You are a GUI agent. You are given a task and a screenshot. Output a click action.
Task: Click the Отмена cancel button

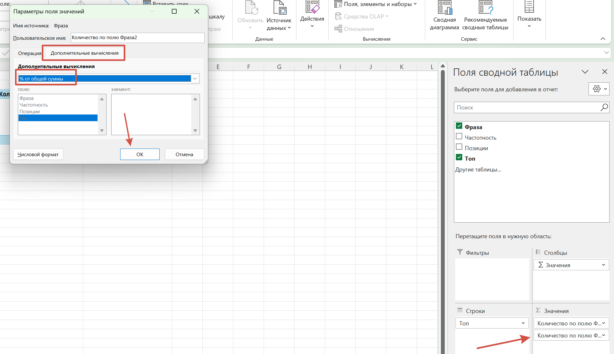[x=184, y=154]
